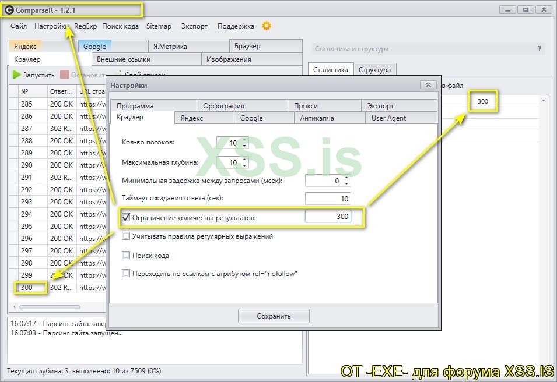Click the 300 value in statistics panel
The width and height of the screenshot is (557, 382).
coord(482,101)
